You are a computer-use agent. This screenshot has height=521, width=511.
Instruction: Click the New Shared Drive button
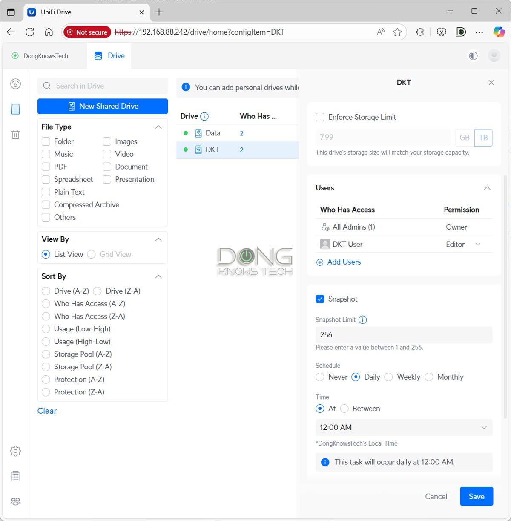(x=103, y=106)
